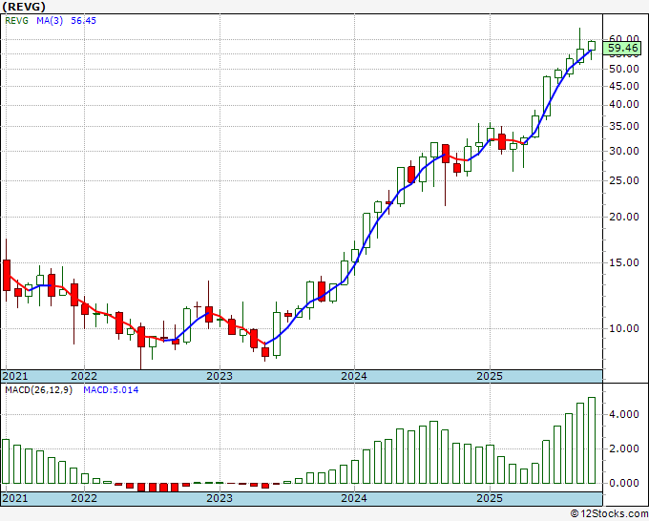Click the 2024 label below the MACD panel
This screenshot has width=649, height=521.
(354, 499)
